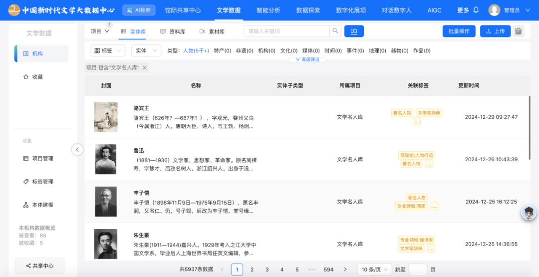
Task: Click the site logo 中国新时代文学大数据中心
Action: (61, 10)
